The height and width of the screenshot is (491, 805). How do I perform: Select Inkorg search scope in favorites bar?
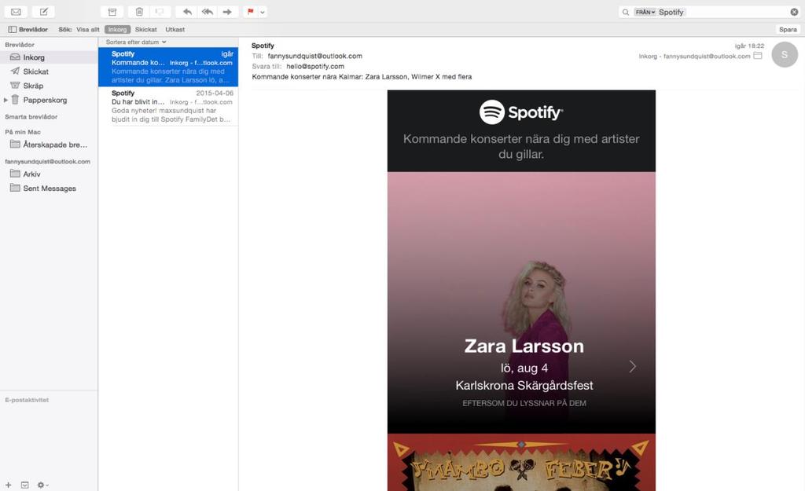pos(118,29)
